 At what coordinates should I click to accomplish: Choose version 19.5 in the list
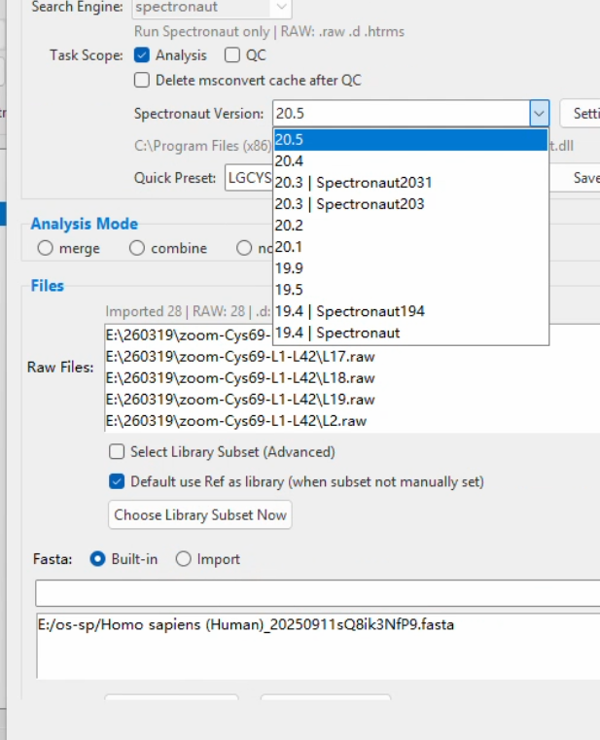coord(410,290)
